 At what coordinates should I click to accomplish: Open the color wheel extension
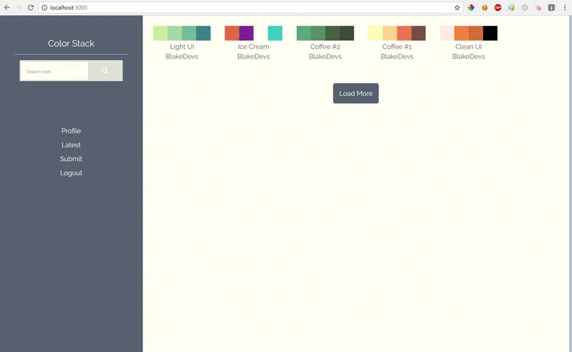click(x=471, y=7)
